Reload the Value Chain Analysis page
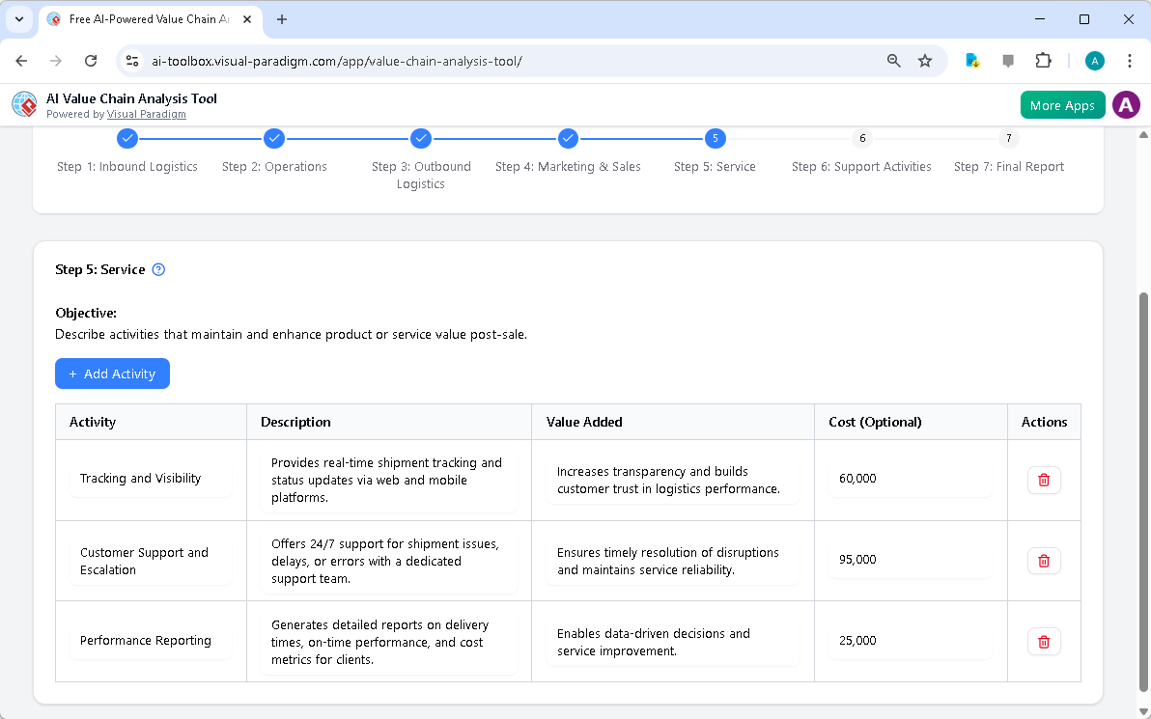Screen dimensions: 1151x719 click(x=90, y=60)
